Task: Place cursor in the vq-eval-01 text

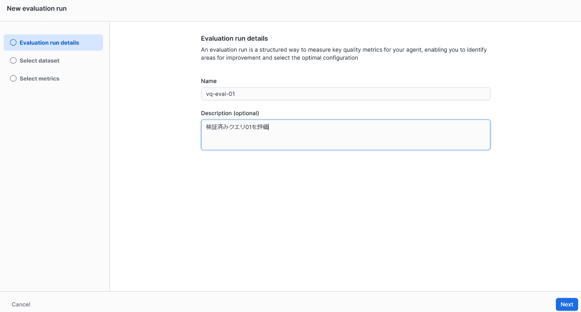Action: point(221,94)
